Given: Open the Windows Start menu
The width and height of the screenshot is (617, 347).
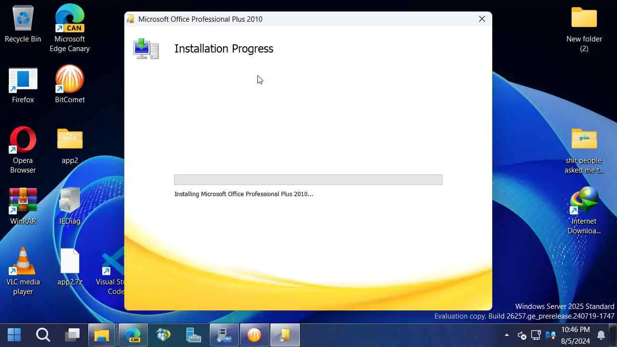Looking at the screenshot, I should click(x=14, y=334).
